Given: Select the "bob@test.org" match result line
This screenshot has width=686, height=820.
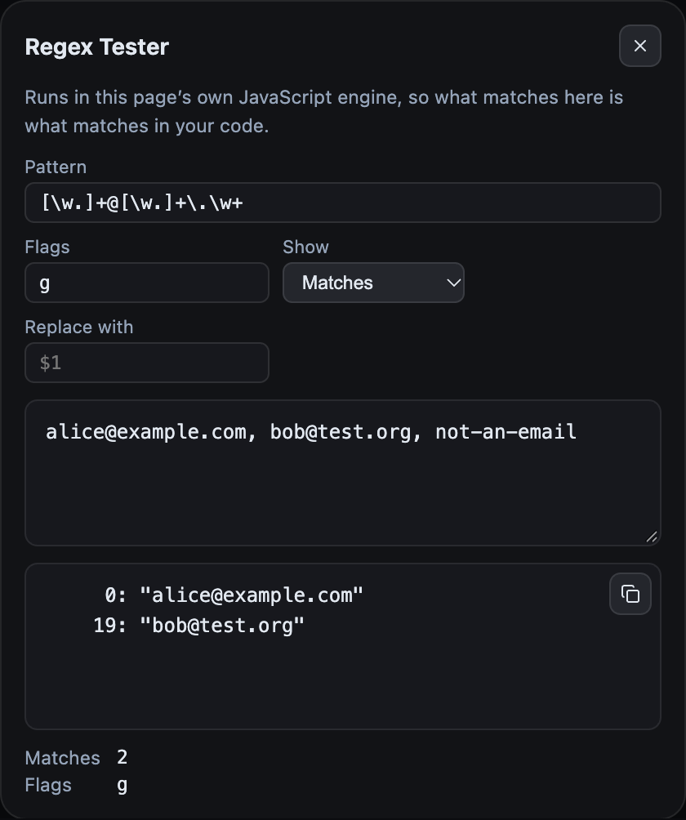Looking at the screenshot, I should (198, 626).
